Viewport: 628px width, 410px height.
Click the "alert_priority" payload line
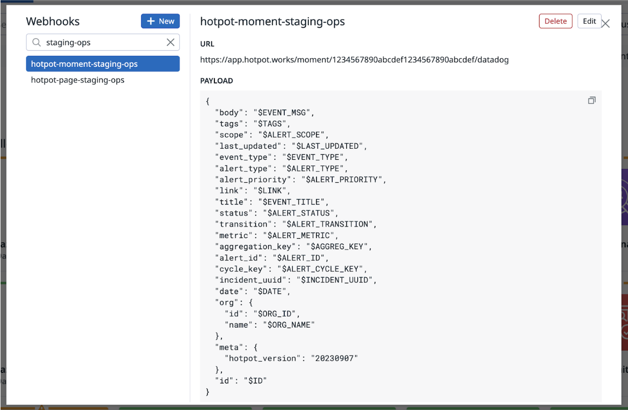[x=300, y=179]
